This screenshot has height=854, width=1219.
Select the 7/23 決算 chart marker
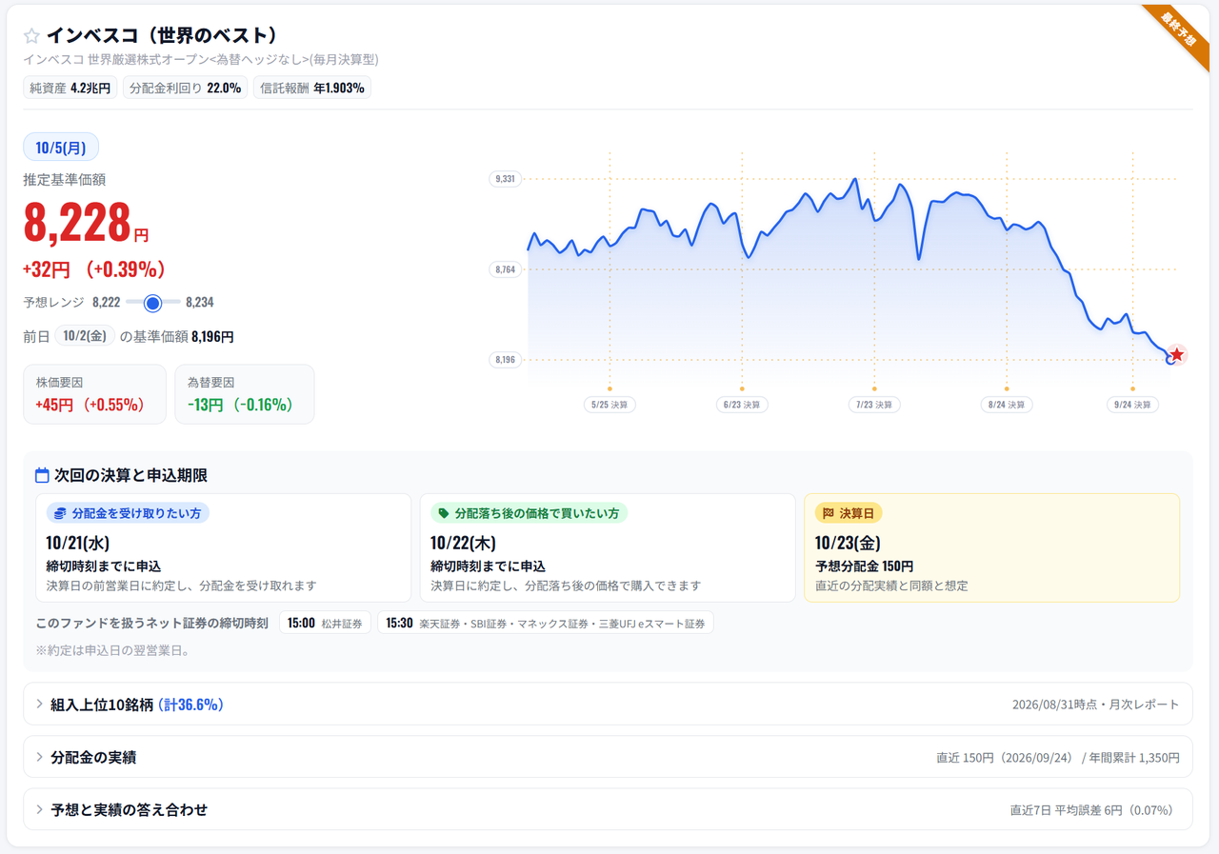coord(874,405)
